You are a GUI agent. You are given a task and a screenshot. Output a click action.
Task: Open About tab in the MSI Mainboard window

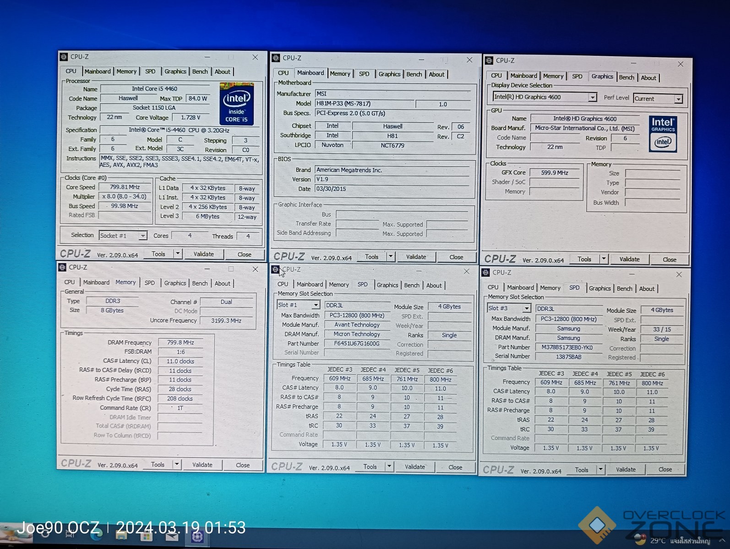pyautogui.click(x=436, y=75)
